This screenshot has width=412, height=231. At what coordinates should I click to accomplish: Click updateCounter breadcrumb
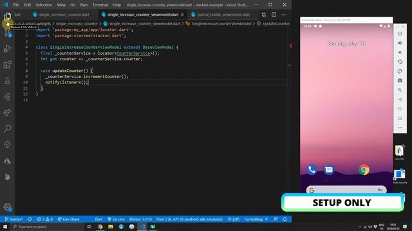coord(276,24)
